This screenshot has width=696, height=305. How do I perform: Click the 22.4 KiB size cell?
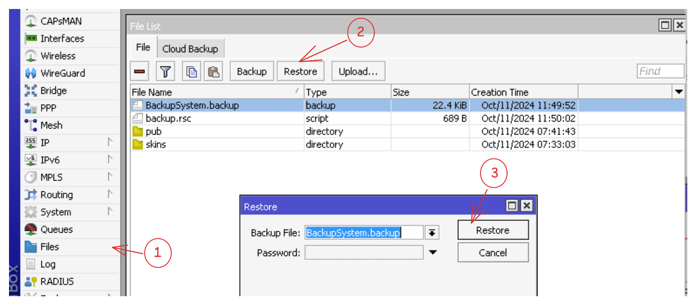coord(430,106)
